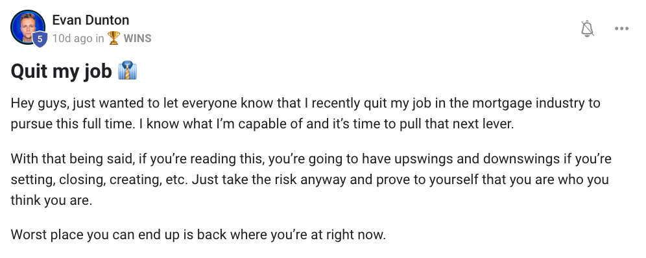Click the gold trophy icon beside WINS
The image size is (646, 258).
(114, 38)
